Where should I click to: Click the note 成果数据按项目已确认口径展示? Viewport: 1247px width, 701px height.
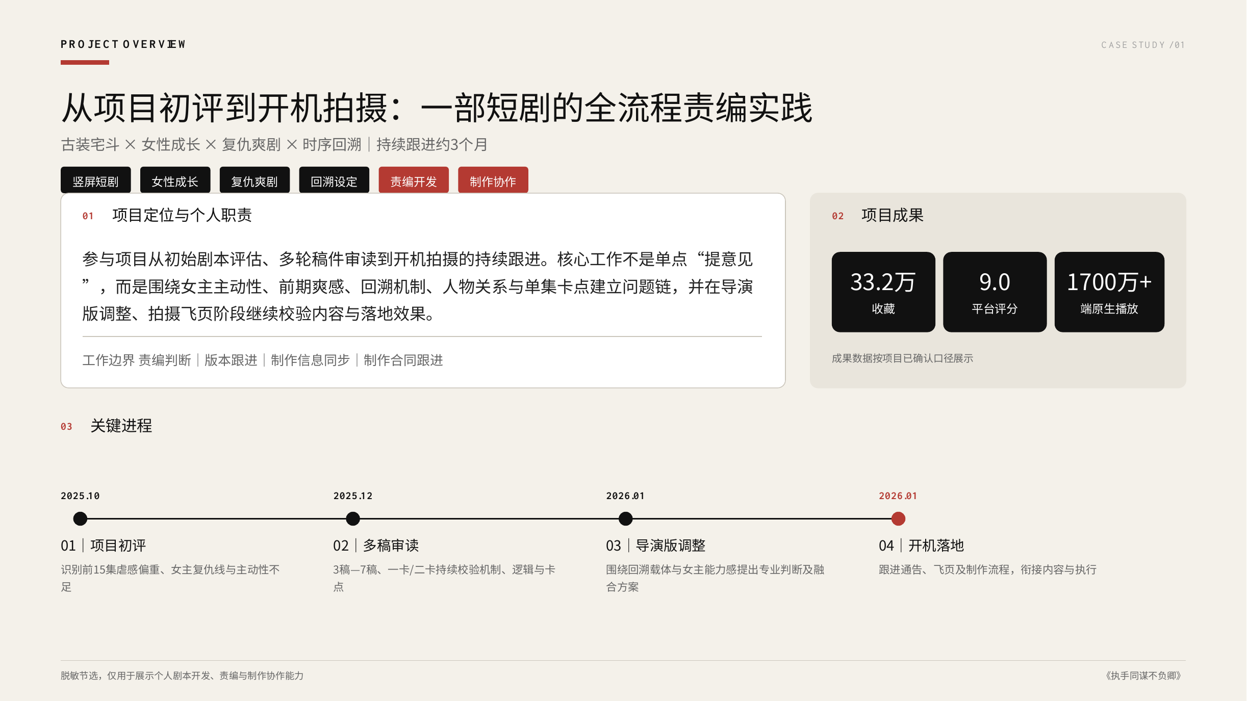click(x=902, y=358)
